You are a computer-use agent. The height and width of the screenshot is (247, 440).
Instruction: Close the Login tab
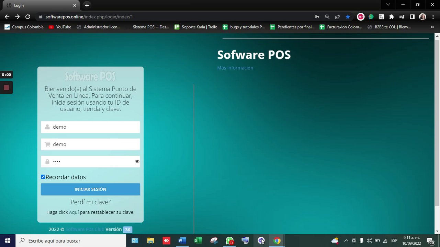[x=75, y=5]
